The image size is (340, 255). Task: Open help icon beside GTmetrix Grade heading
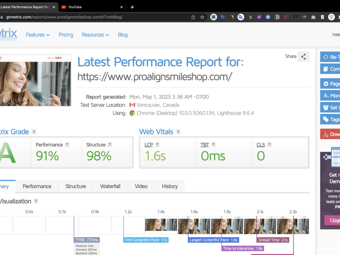[34, 132]
